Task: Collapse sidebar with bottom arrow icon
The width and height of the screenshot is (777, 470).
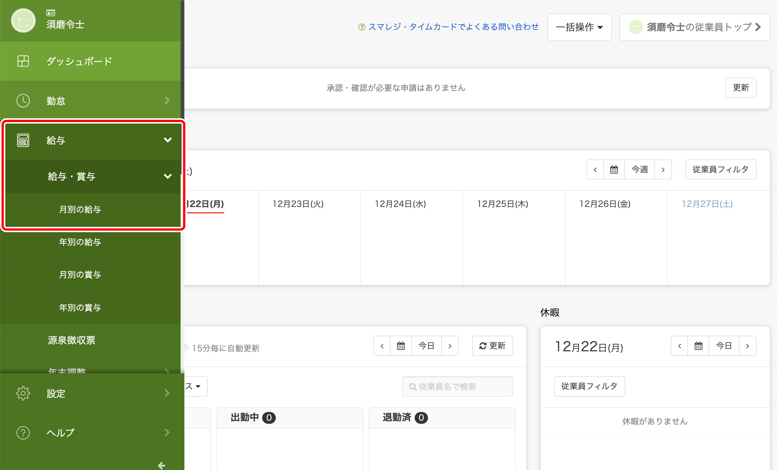Action: [x=162, y=465]
